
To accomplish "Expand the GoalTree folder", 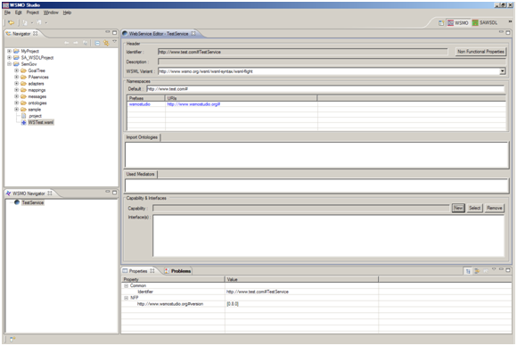I will (16, 70).
